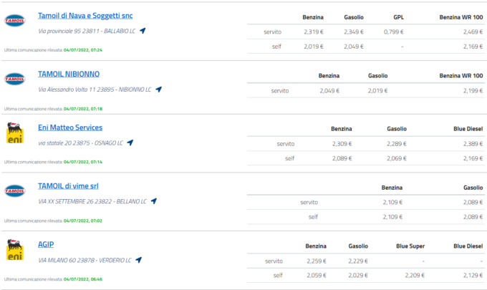Screen dimensions: 487x290
Task: Open navigation arrow for Bellano address
Action: tap(153, 201)
